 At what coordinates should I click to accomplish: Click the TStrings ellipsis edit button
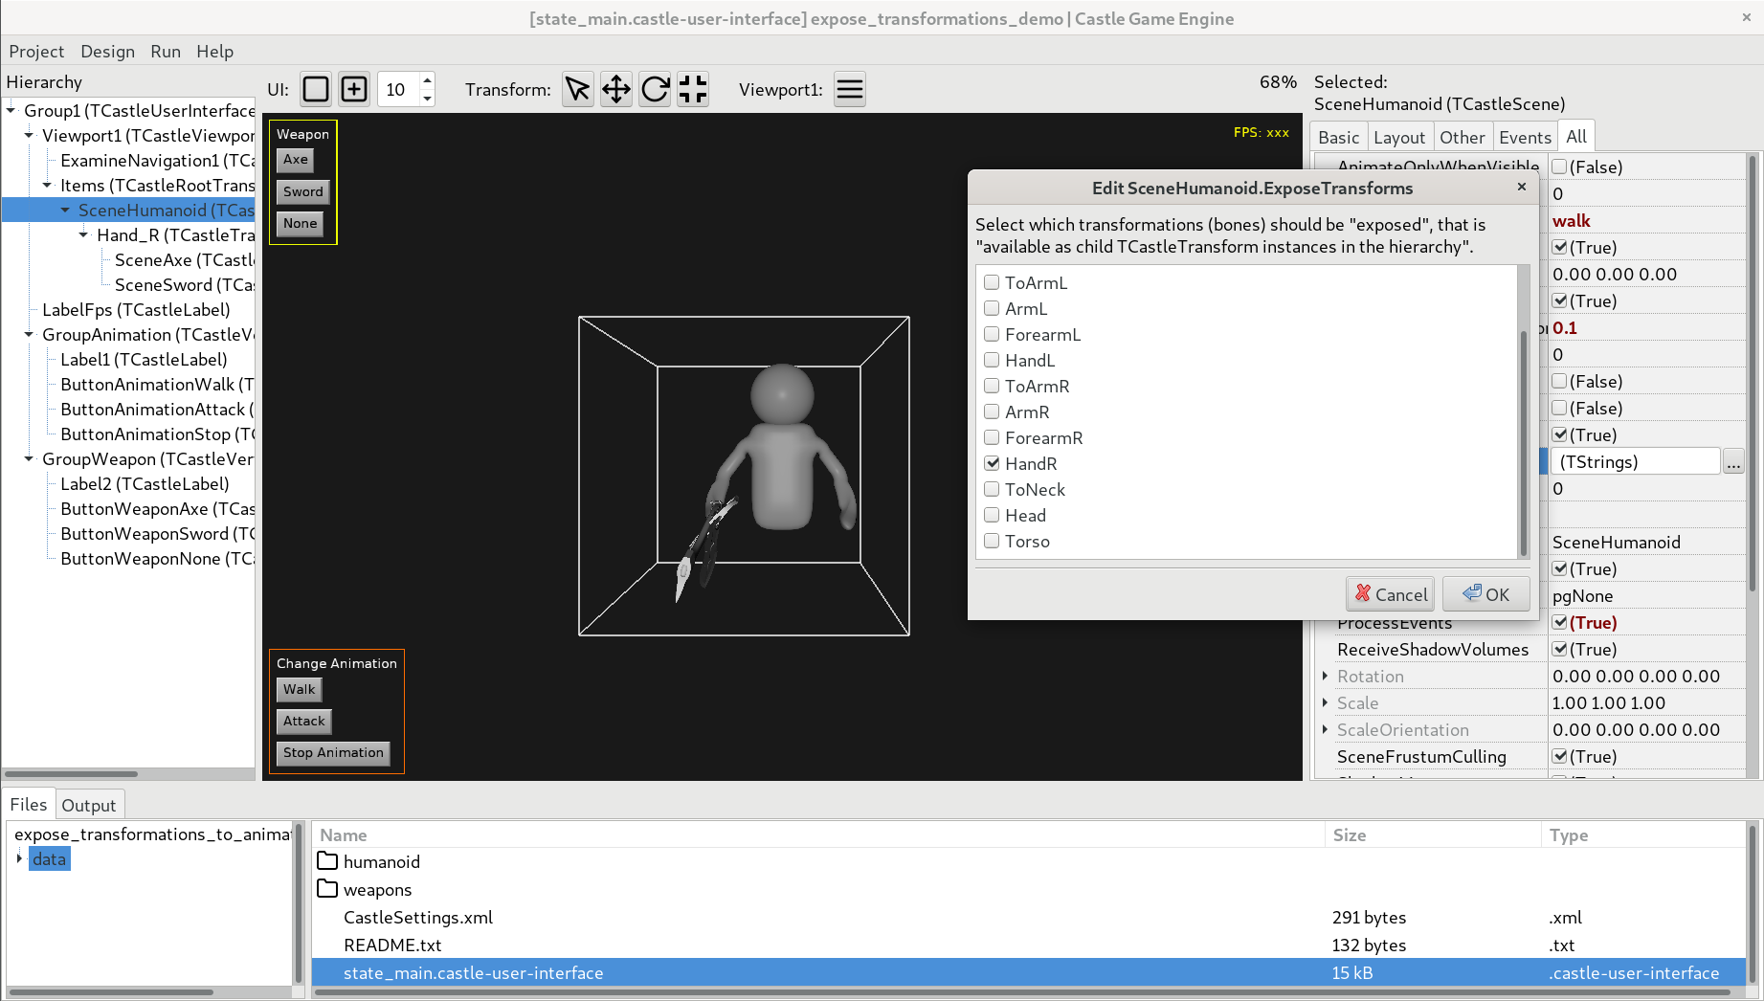pyautogui.click(x=1733, y=462)
